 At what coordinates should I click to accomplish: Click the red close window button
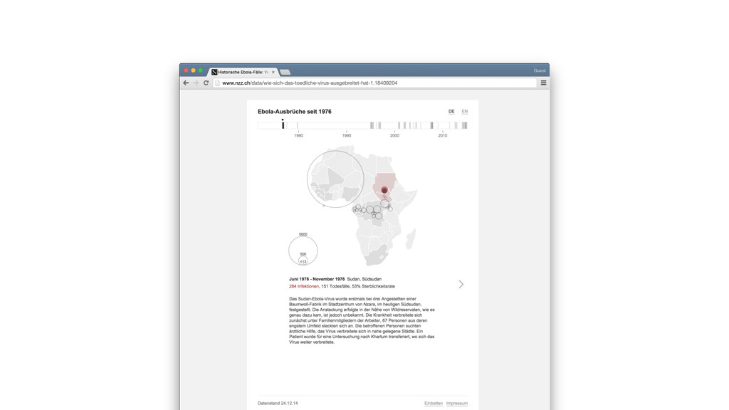tap(186, 70)
